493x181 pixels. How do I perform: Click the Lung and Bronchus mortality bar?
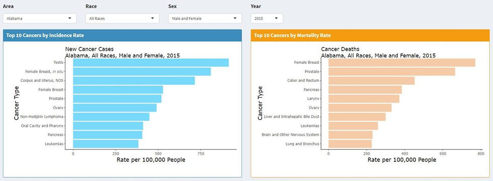click(350, 144)
